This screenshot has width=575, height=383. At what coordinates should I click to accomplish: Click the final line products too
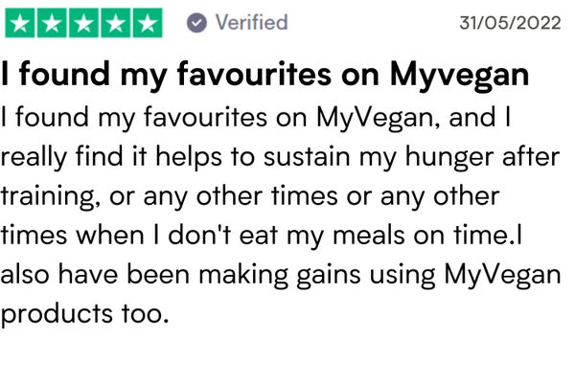coord(84,315)
